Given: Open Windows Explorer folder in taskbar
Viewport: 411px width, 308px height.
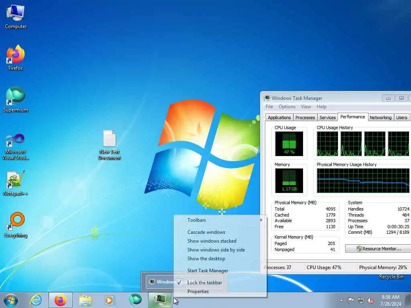Looking at the screenshot, I should click(x=85, y=300).
